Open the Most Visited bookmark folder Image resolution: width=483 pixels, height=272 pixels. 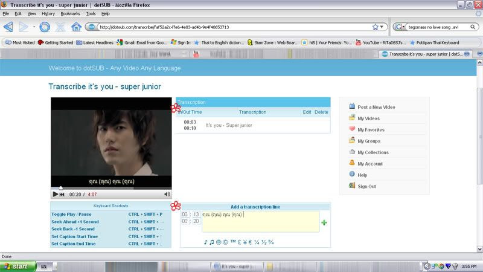[20, 42]
